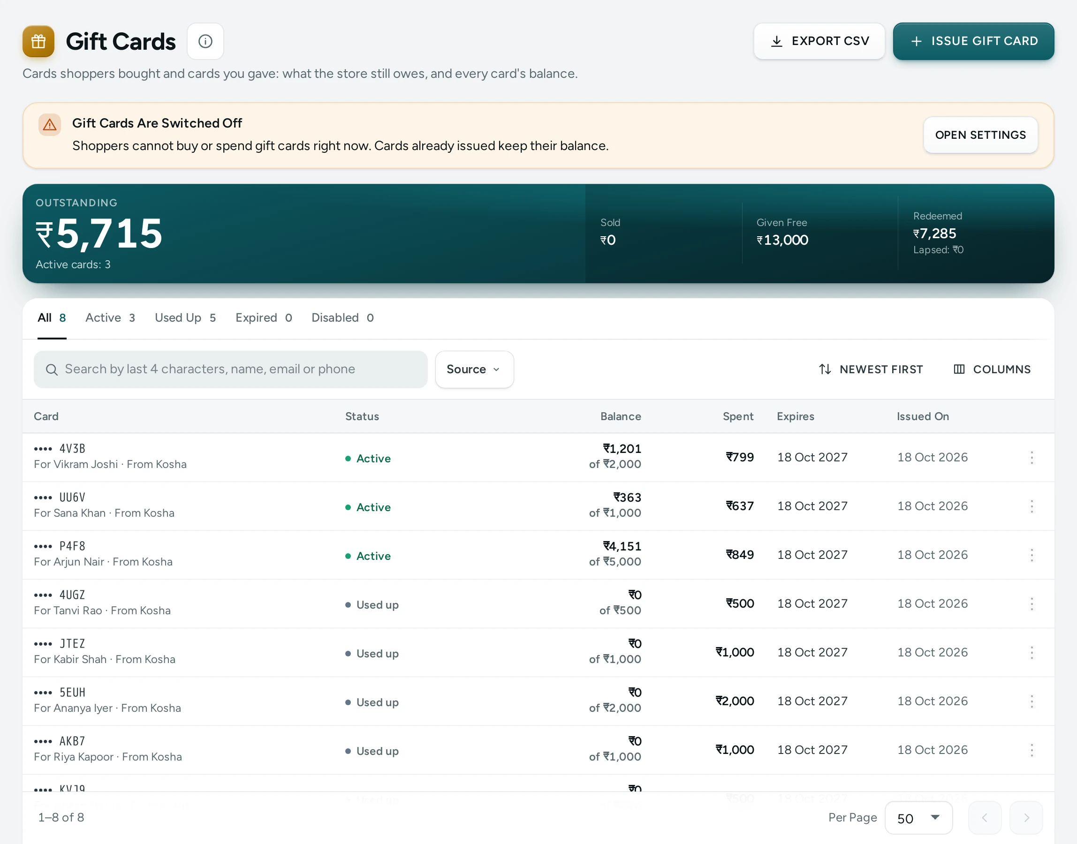
Task: Open row actions menu for card P4F8
Action: (1031, 555)
